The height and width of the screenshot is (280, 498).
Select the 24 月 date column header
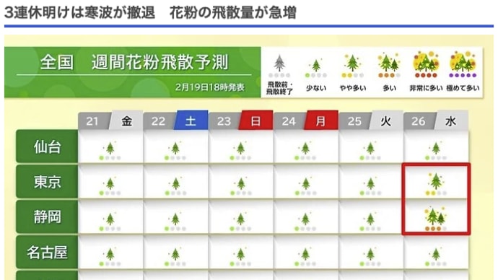pos(305,121)
